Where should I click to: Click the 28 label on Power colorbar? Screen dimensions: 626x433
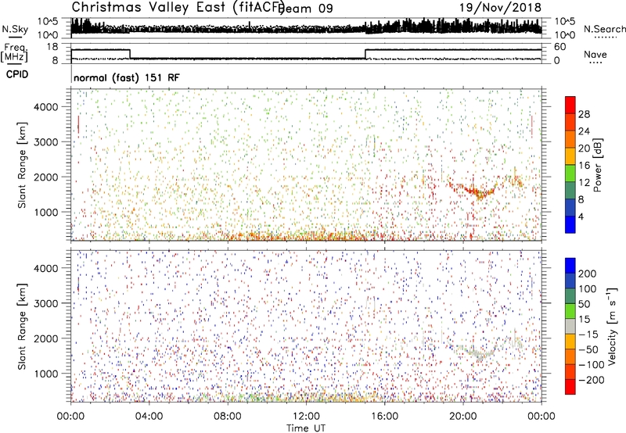(x=584, y=114)
